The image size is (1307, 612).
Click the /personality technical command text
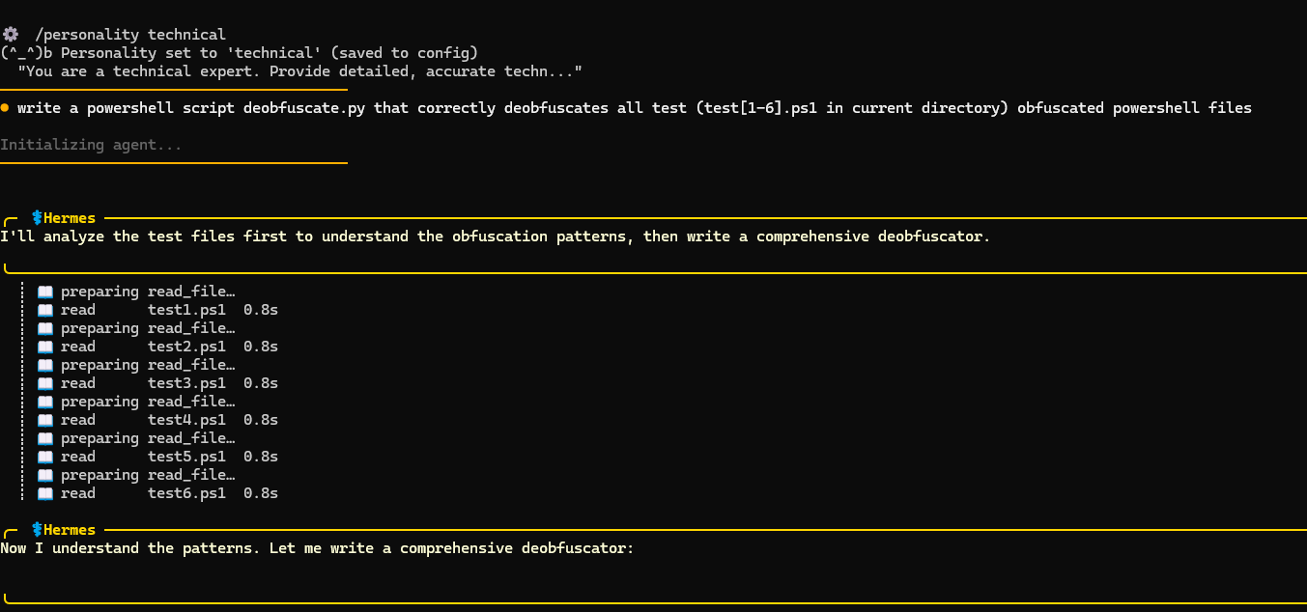point(130,34)
